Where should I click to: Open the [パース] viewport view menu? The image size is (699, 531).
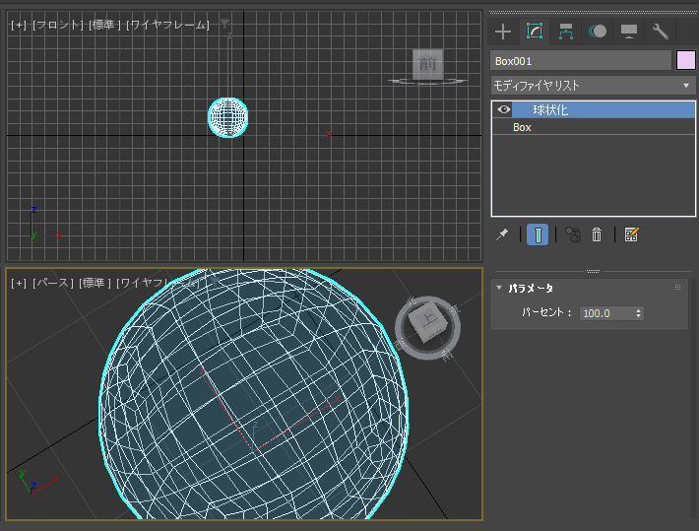(53, 283)
